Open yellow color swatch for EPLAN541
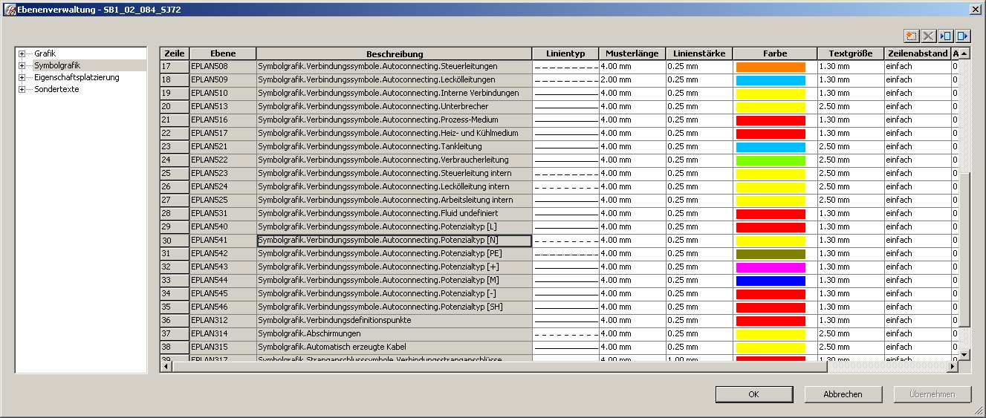This screenshot has width=986, height=418. point(771,241)
